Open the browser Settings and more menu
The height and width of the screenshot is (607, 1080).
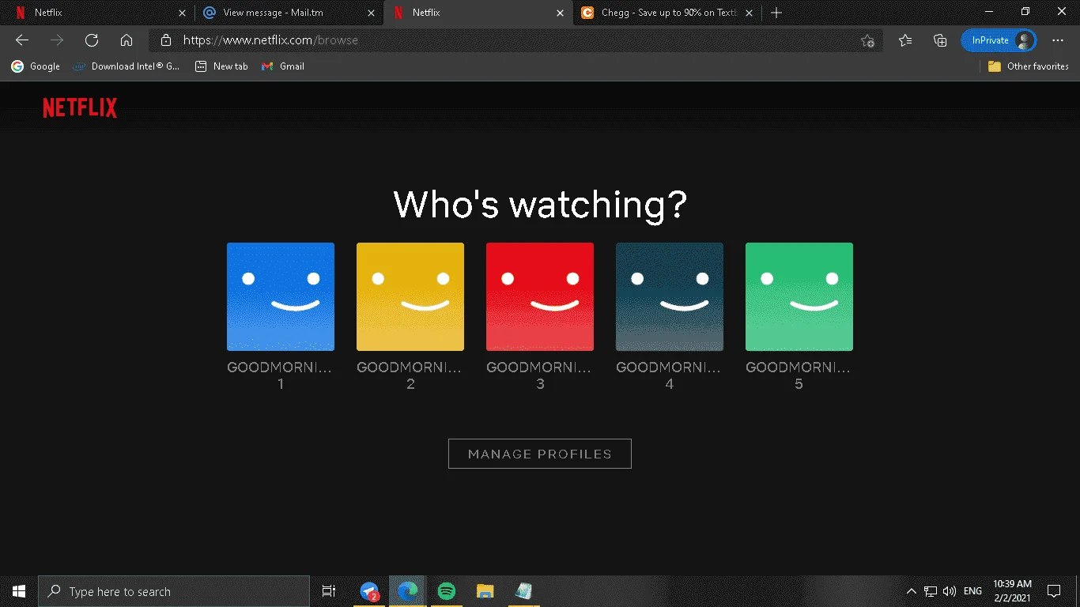click(x=1058, y=40)
